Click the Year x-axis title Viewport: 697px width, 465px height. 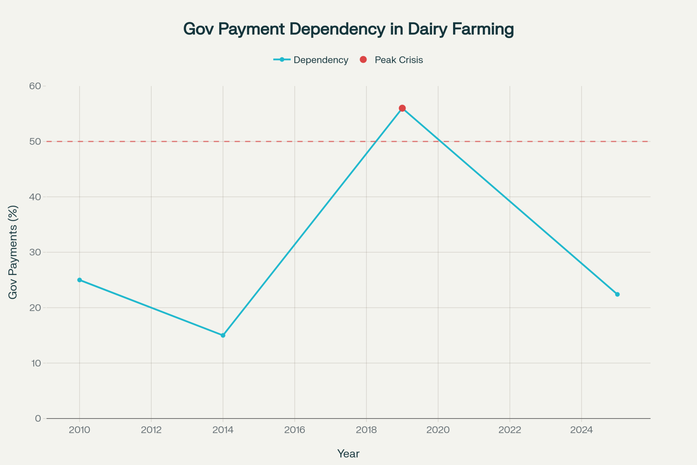point(348,453)
